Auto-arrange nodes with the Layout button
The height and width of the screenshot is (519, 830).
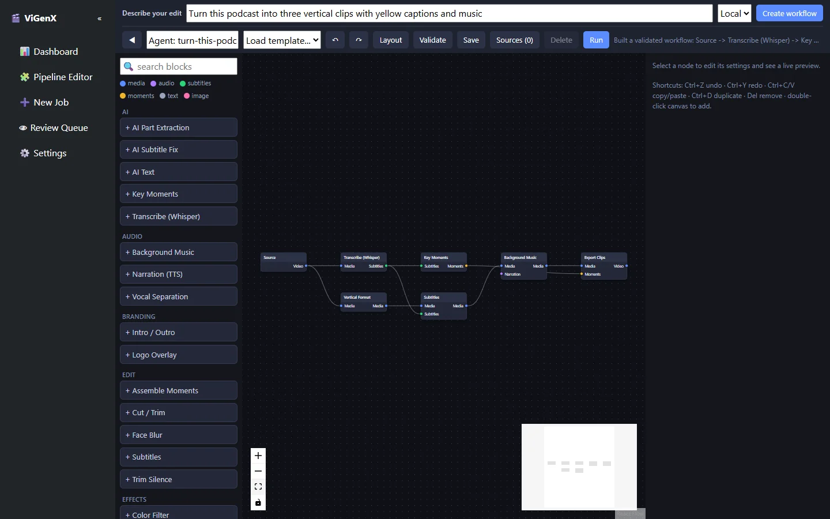[391, 40]
